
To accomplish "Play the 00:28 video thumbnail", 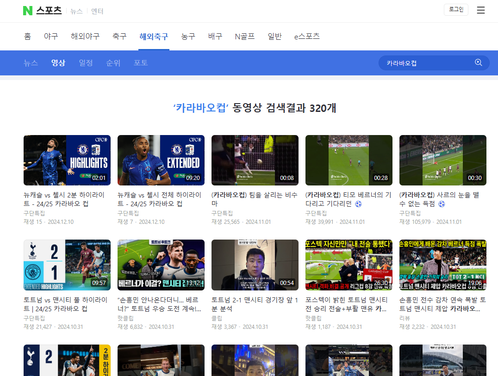I will [x=349, y=160].
